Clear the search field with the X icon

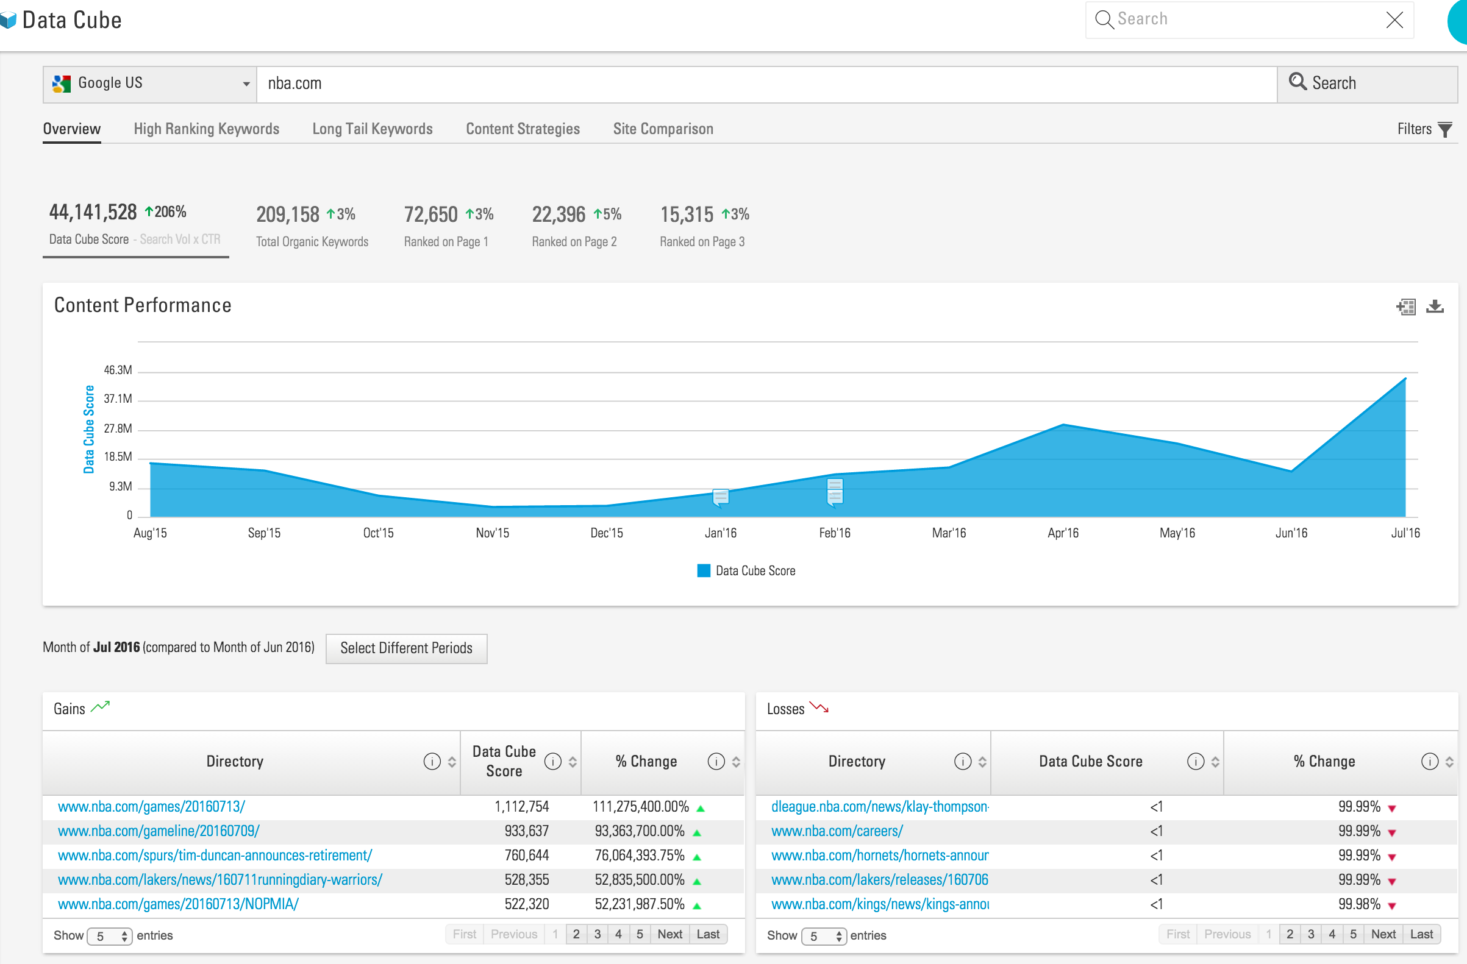pyautogui.click(x=1394, y=19)
